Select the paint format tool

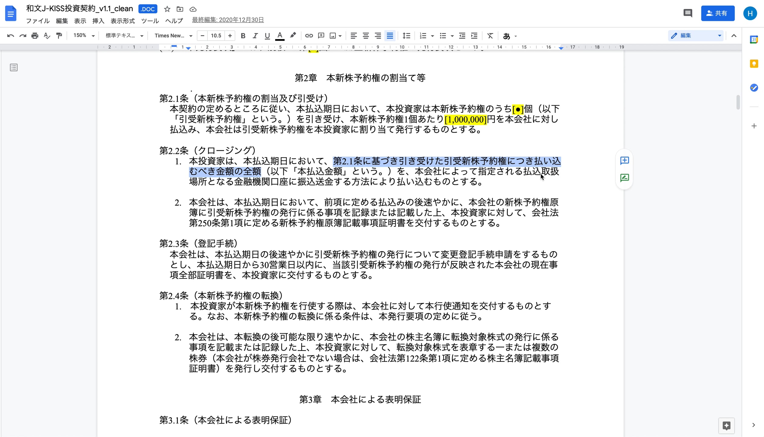(59, 36)
